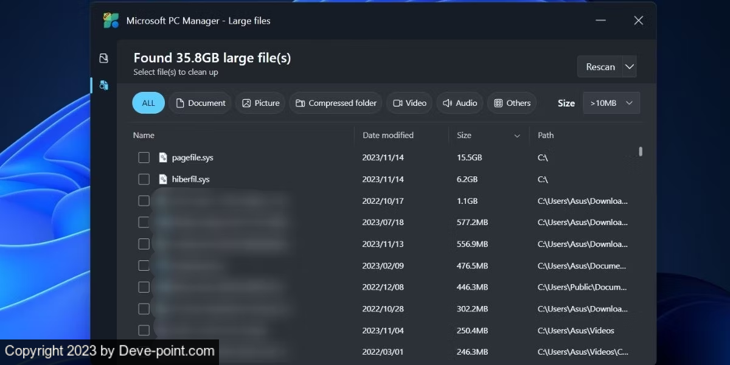Click the 1.1GB size value

point(467,201)
